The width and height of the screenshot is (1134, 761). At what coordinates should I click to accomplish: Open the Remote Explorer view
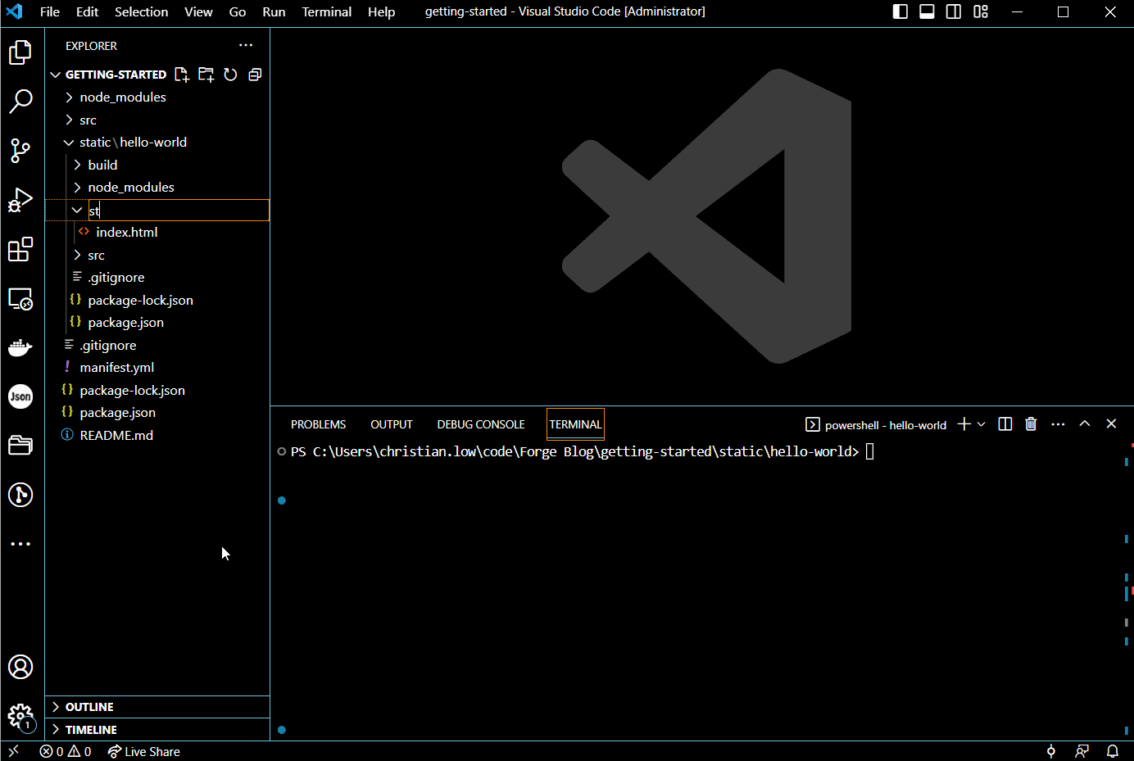(20, 298)
